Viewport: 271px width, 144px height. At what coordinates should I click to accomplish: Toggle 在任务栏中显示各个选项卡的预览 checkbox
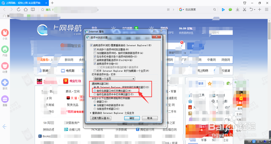tap(95, 56)
